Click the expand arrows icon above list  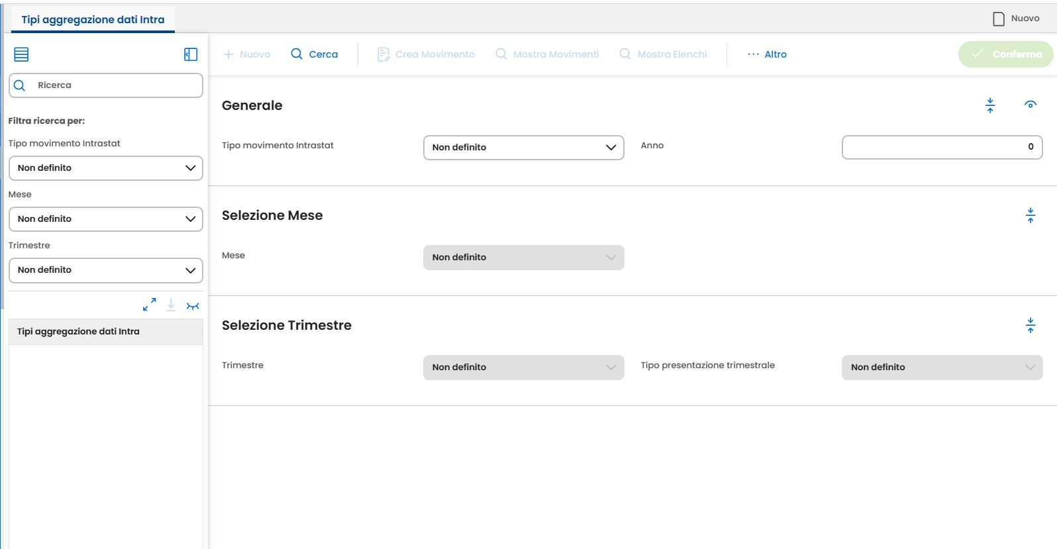coord(150,305)
